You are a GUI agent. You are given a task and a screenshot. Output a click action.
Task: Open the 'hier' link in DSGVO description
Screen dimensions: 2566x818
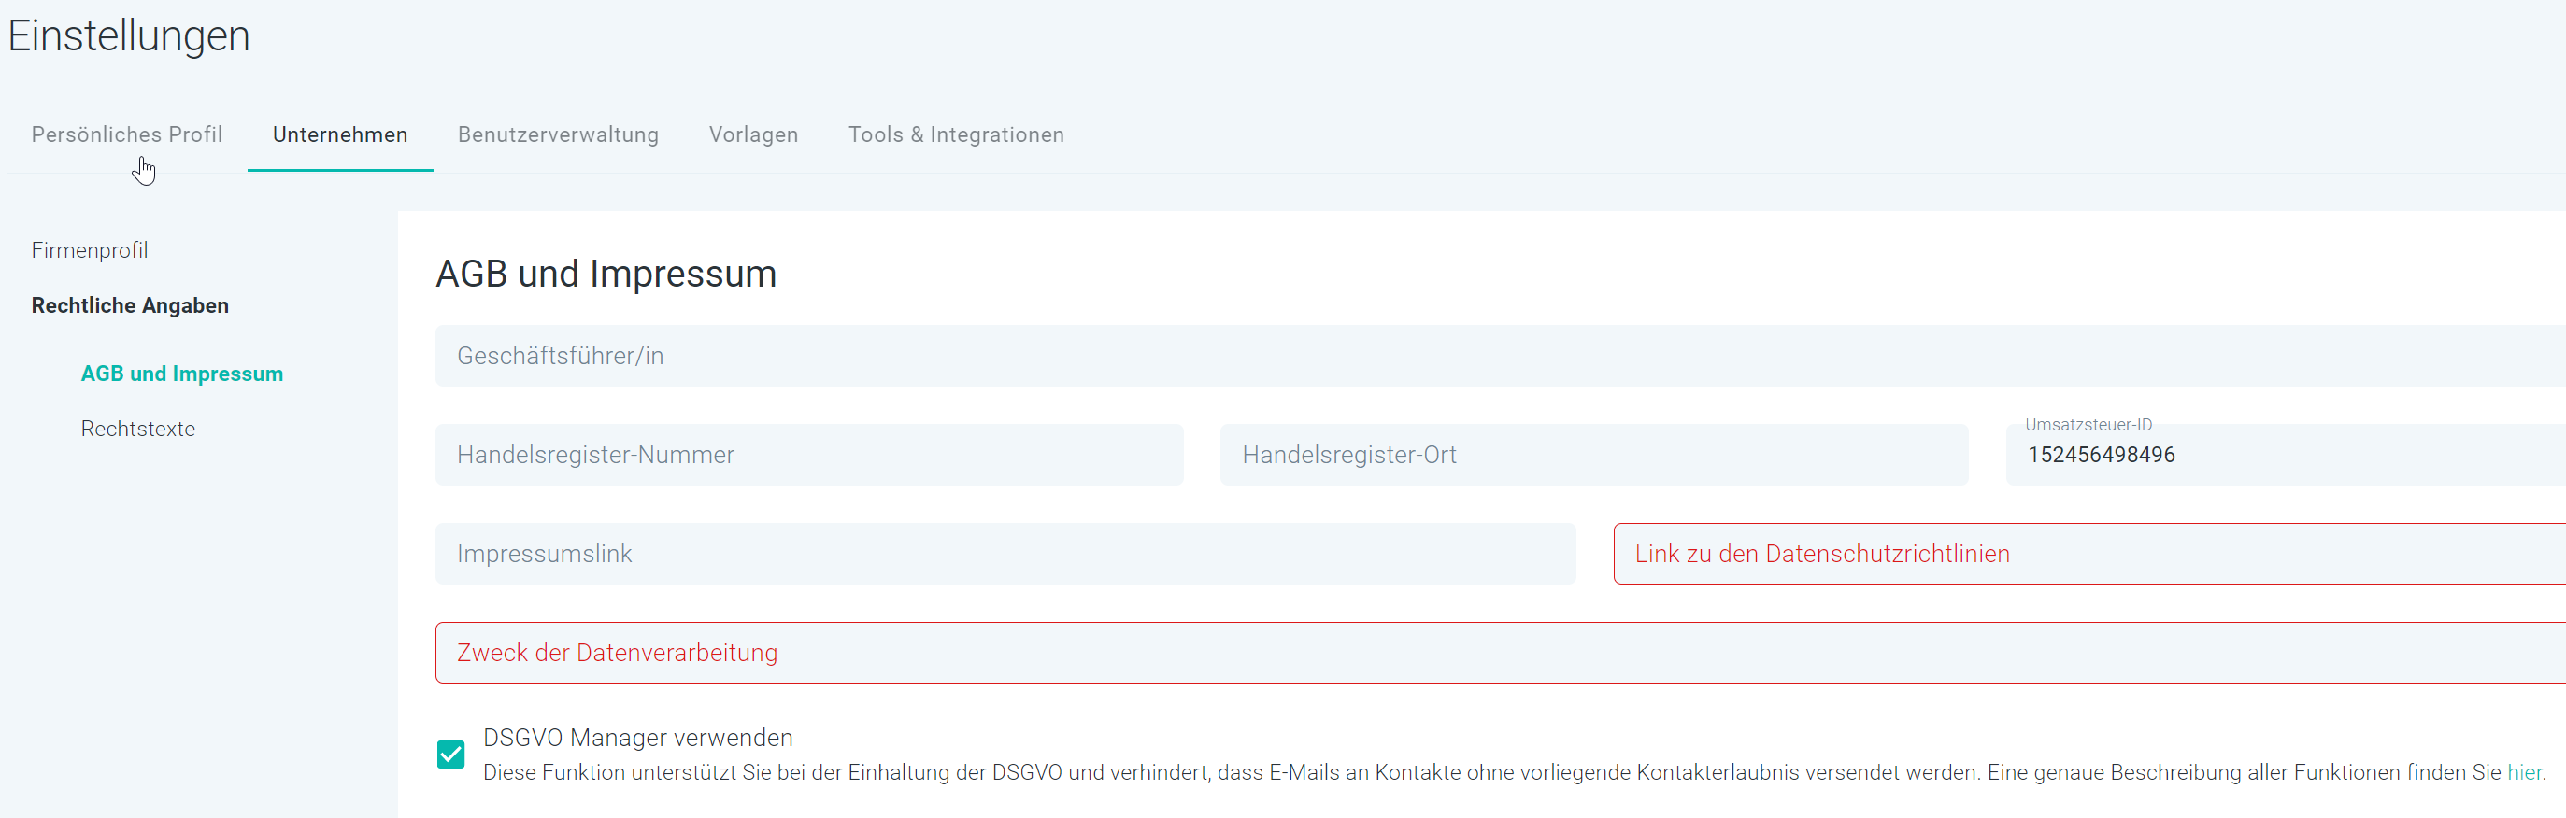coord(2523,772)
